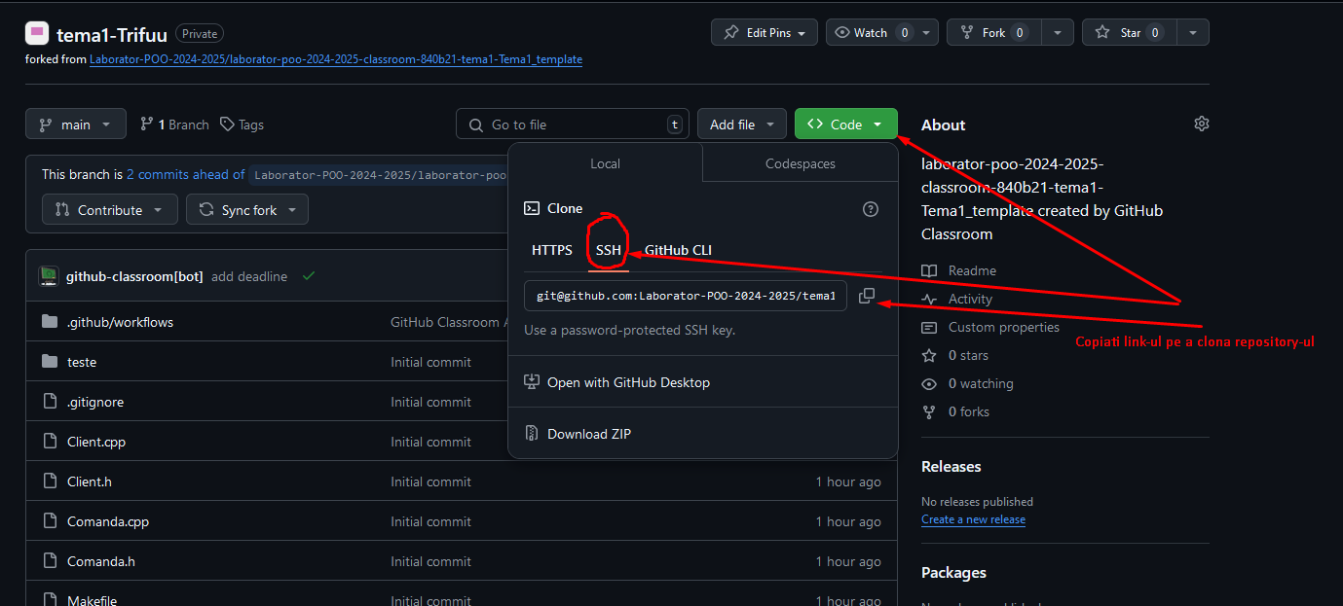Open the Add file dropdown
1343x606 pixels.
click(x=741, y=125)
